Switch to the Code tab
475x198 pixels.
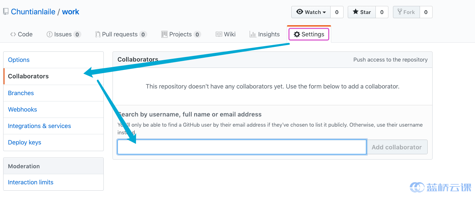tap(21, 34)
